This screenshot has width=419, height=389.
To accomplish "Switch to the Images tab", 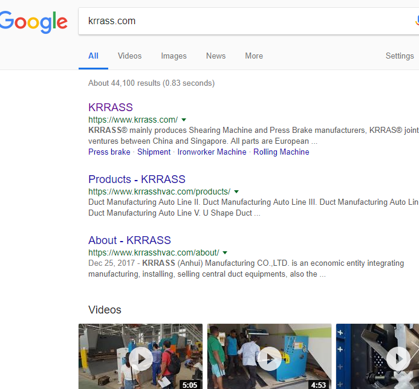I will 174,56.
